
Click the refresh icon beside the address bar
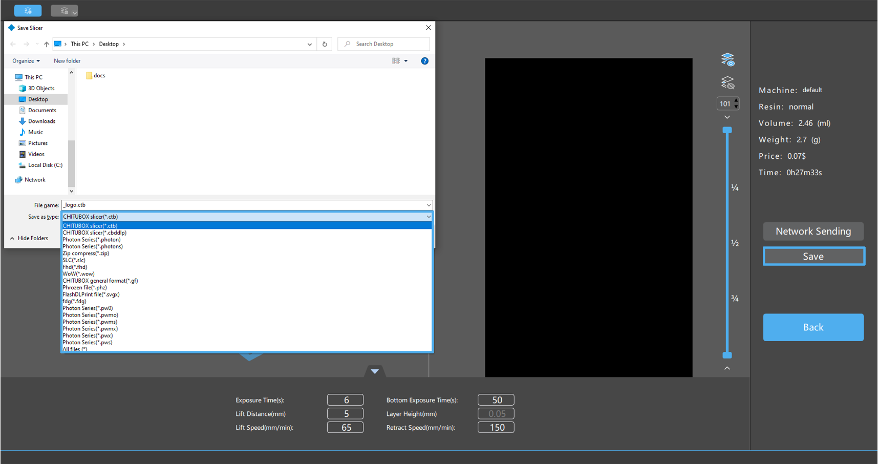point(325,44)
